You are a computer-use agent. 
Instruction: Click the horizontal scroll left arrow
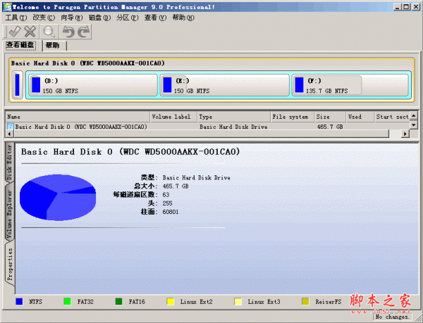click(x=9, y=134)
